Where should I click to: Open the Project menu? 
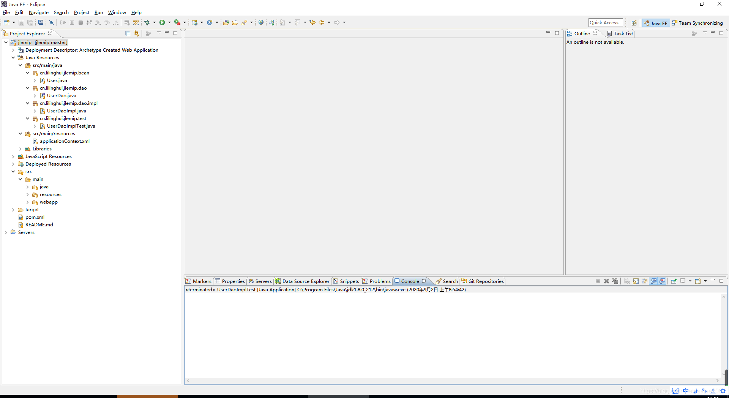[81, 12]
